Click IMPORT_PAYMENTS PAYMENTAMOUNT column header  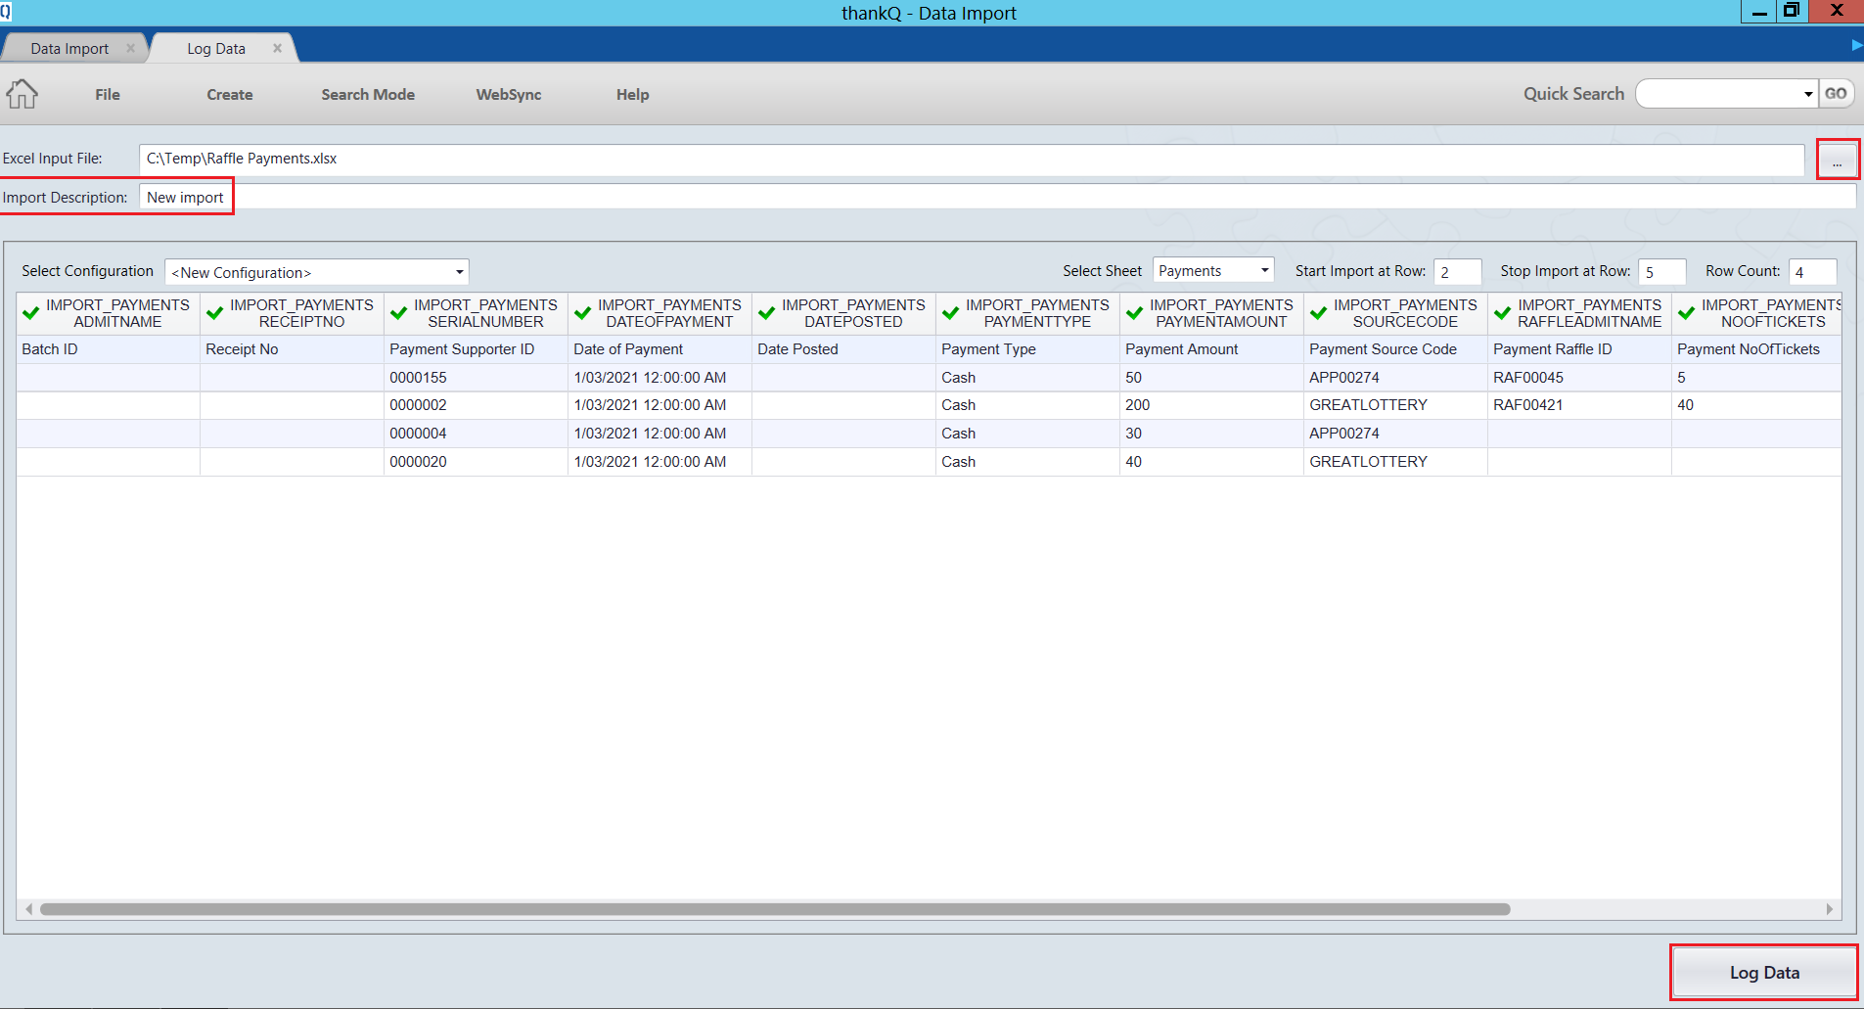pyautogui.click(x=1211, y=313)
